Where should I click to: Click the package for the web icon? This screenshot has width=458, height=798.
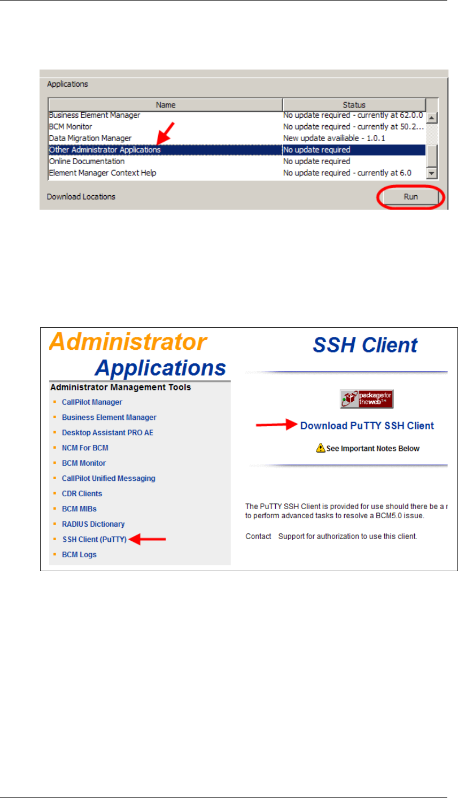point(367,399)
